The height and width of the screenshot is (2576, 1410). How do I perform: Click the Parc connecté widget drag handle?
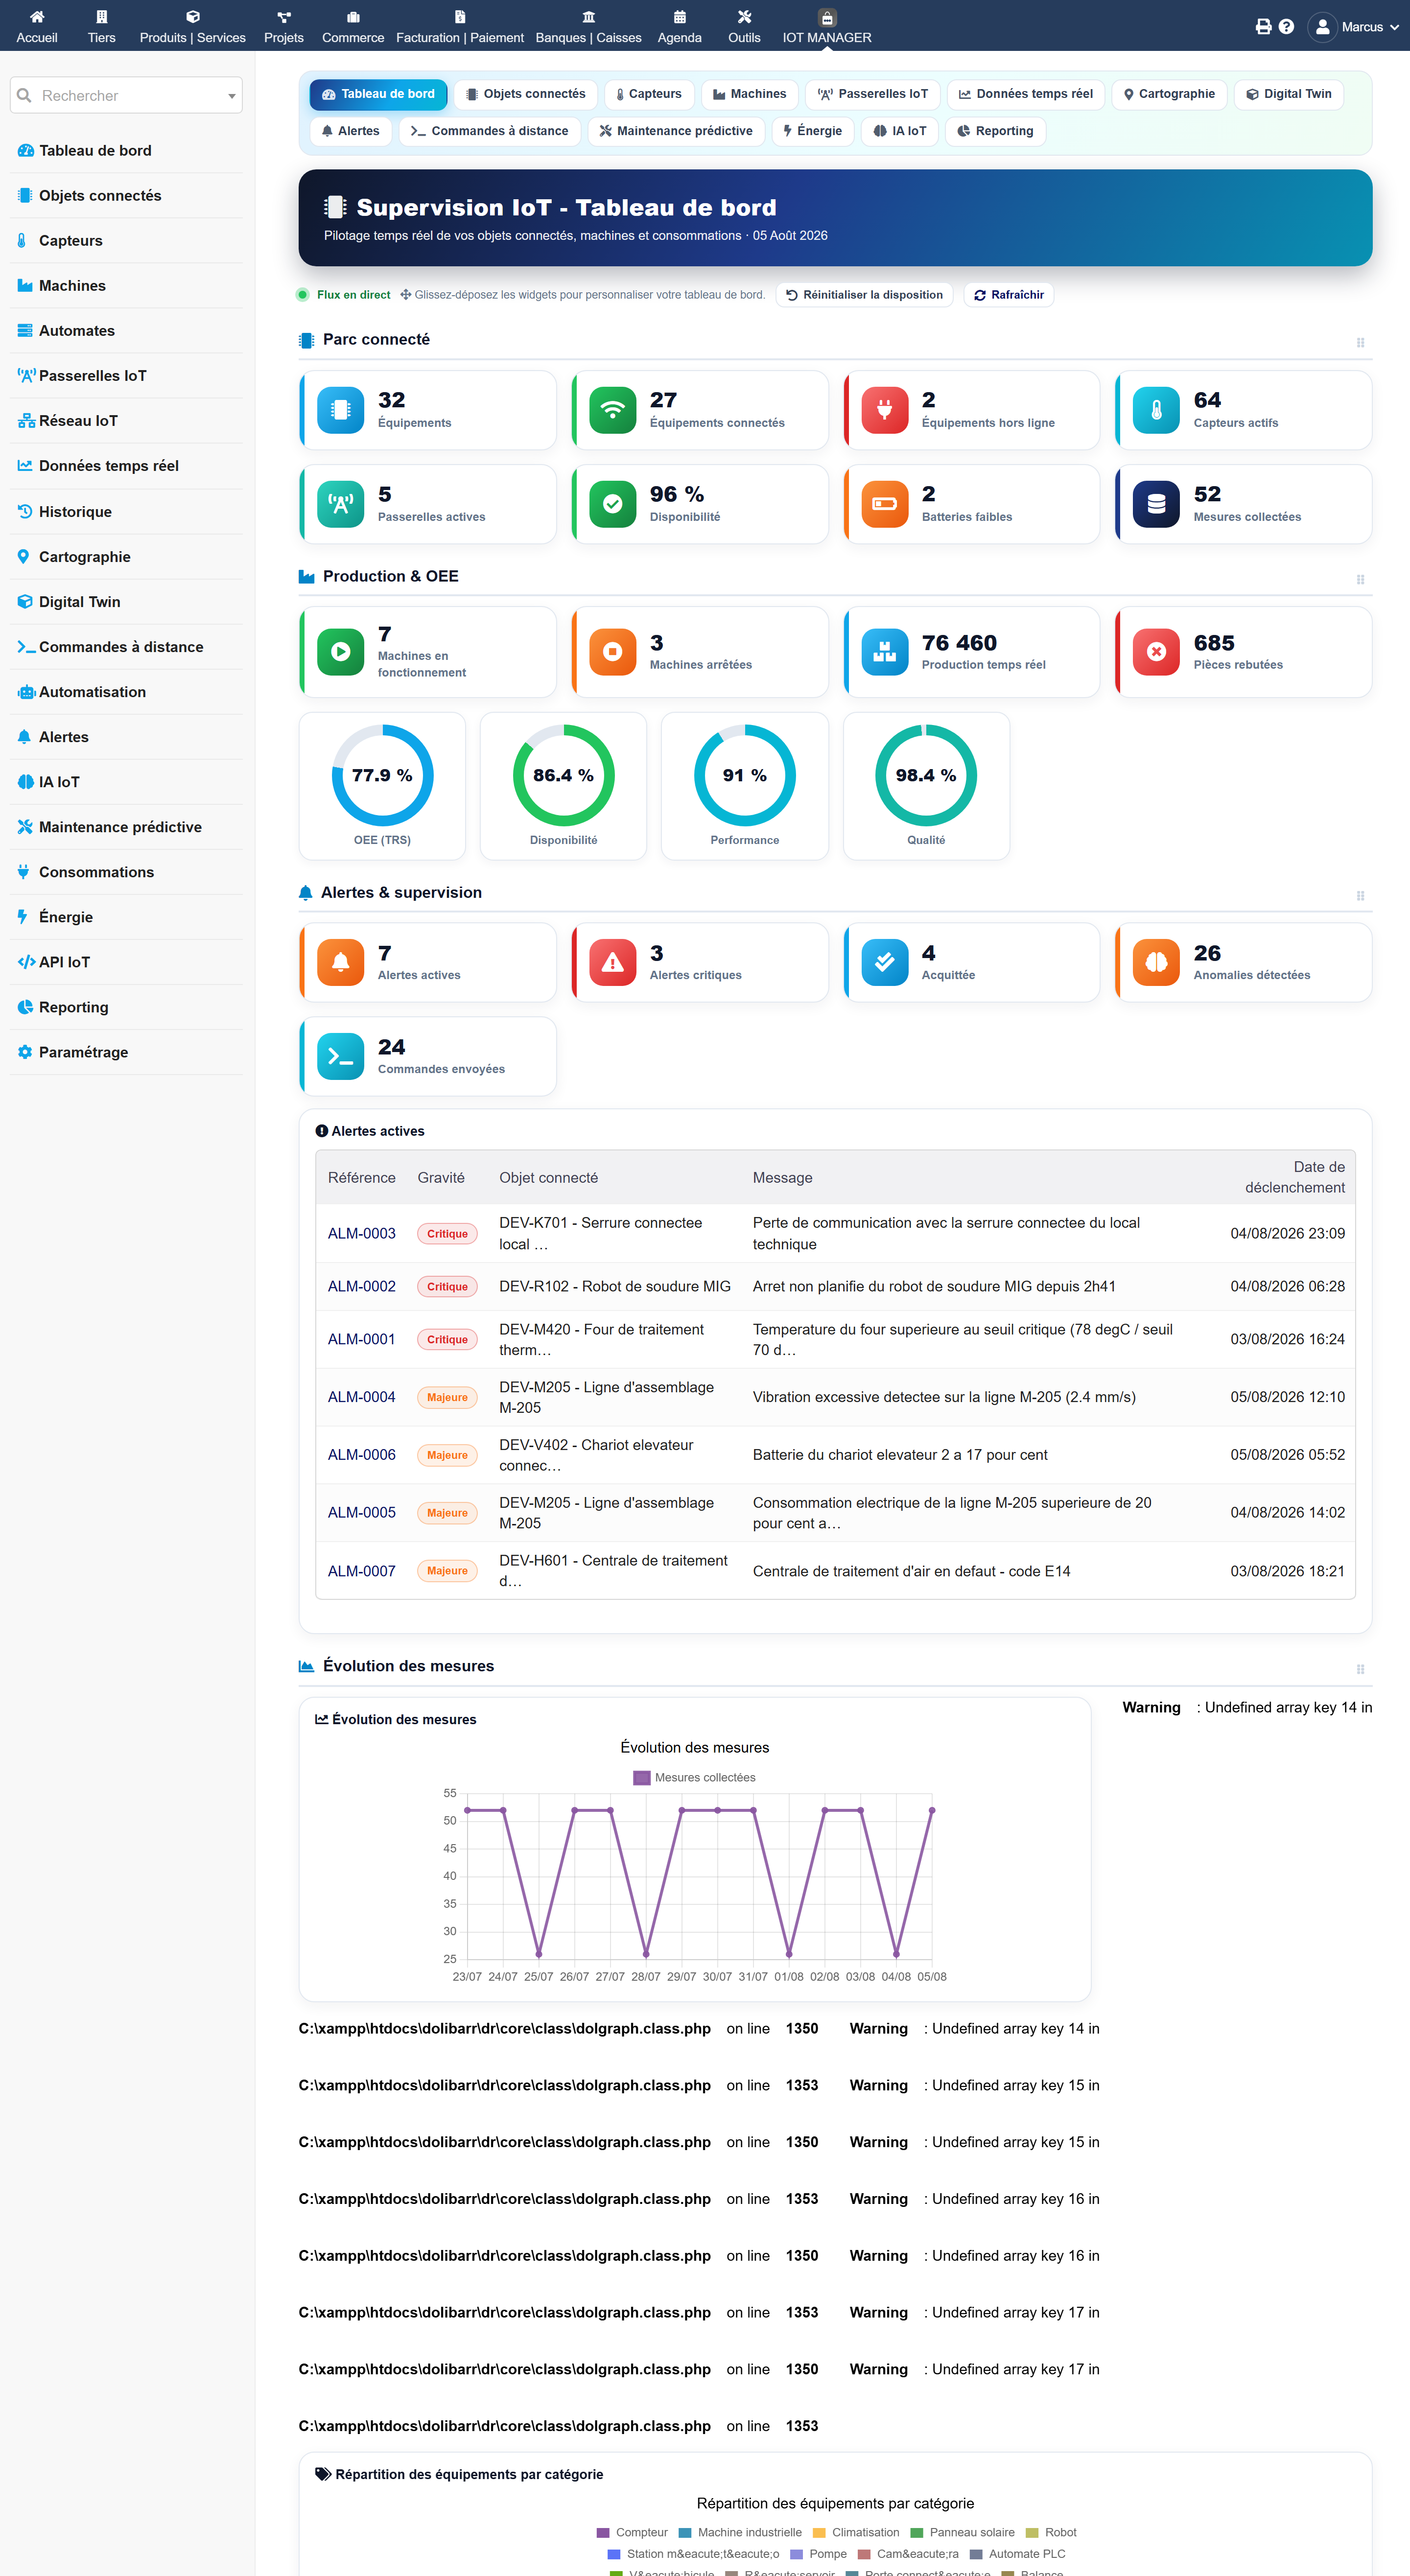click(1360, 342)
